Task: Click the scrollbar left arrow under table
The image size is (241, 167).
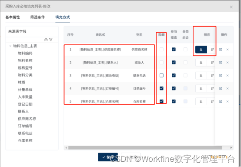Action: pos(66,147)
